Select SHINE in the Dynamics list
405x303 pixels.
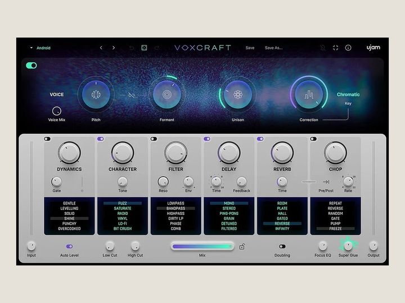69,218
